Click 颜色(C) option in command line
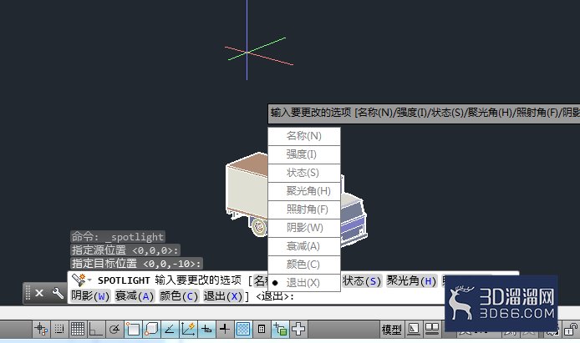The image size is (580, 343). (179, 296)
